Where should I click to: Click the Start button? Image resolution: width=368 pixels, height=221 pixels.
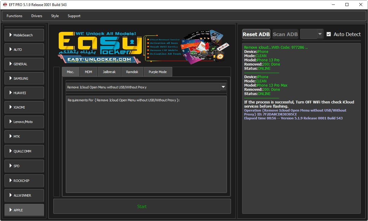pos(142,207)
